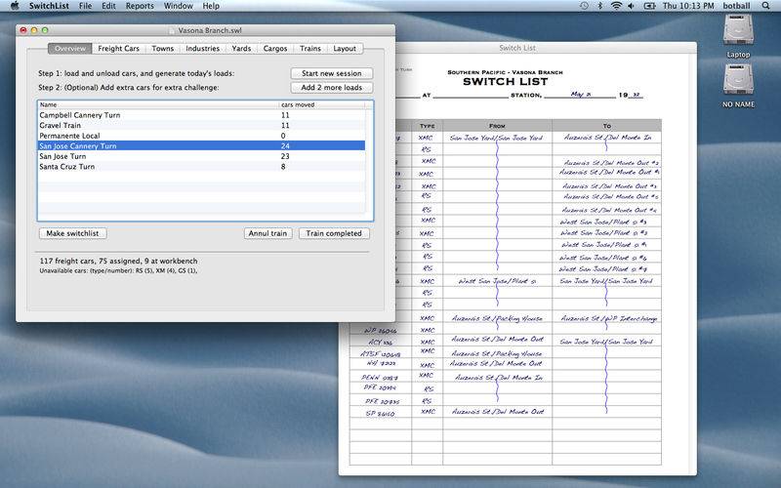The height and width of the screenshot is (488, 781).
Task: Click the Type column header in Switch List
Action: pos(427,126)
